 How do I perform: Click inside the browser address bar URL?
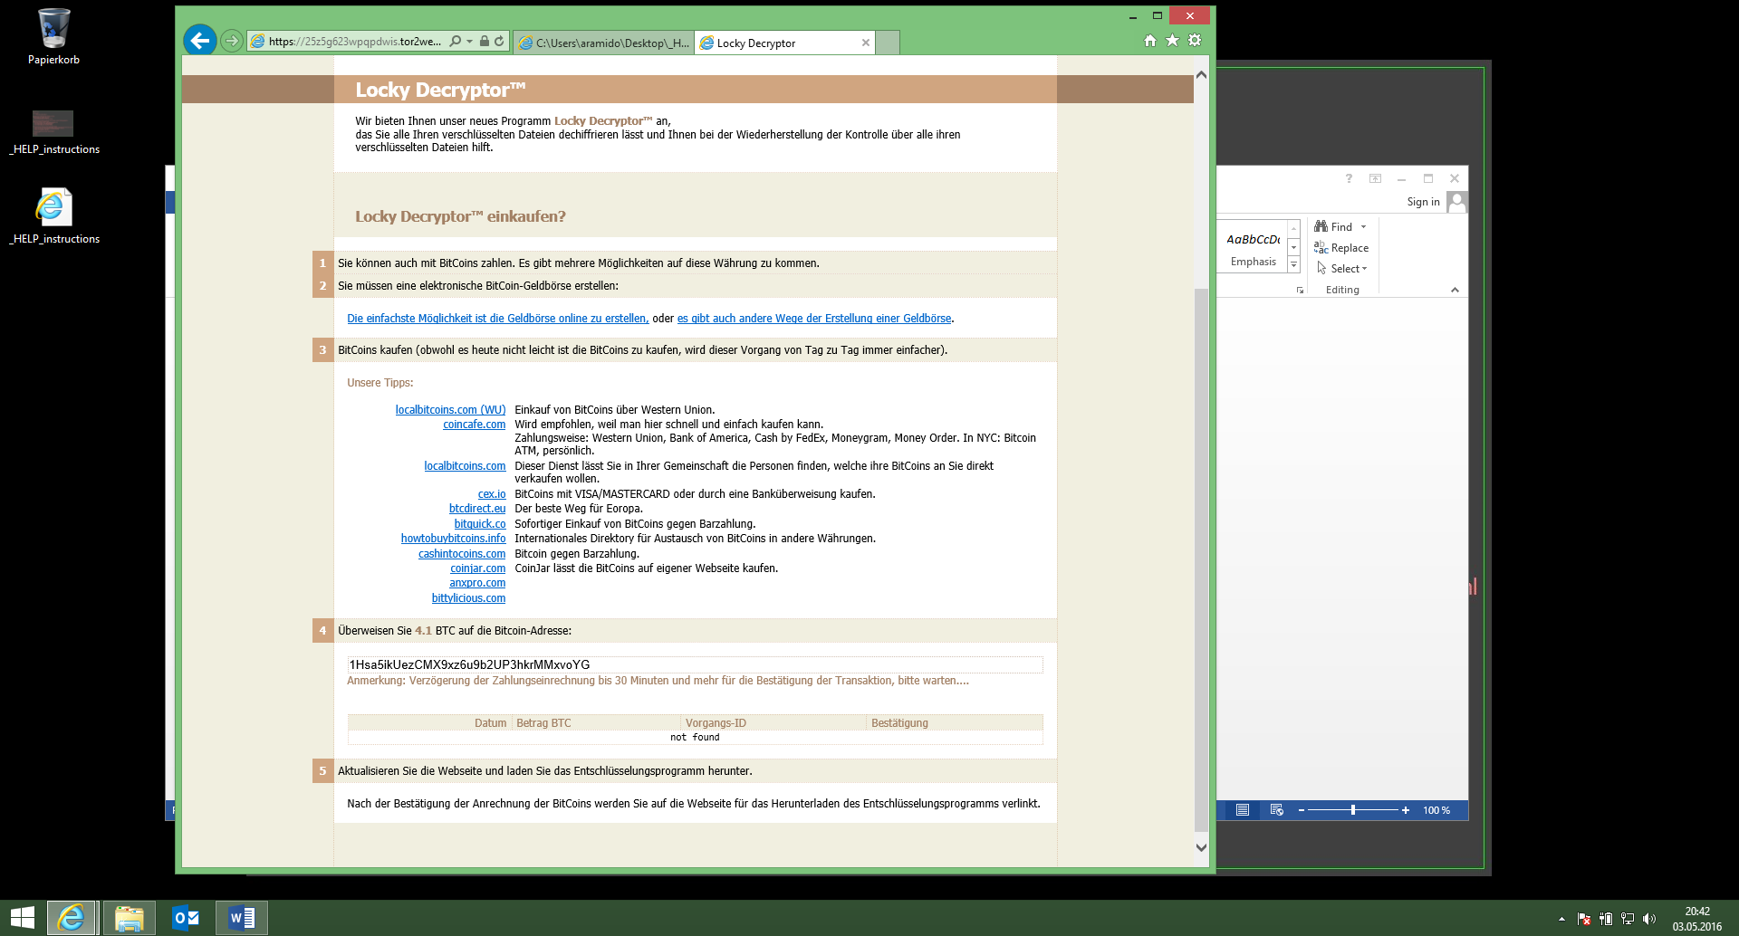[x=355, y=42]
